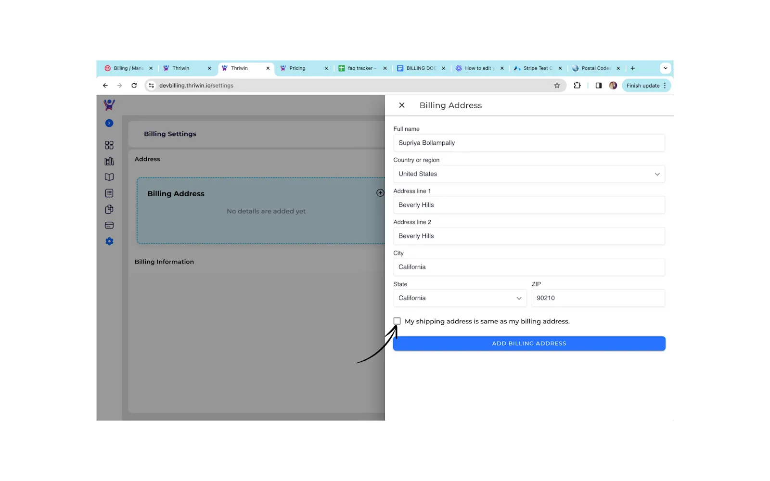Switch to the BILLING DOC browser tab

[421, 68]
